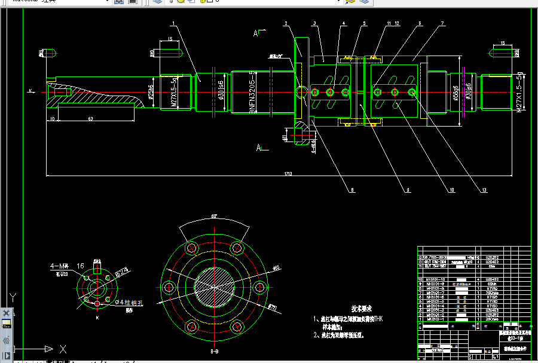538x363 pixels.
Task: Select callout number 6 leader label
Action: [x=420, y=24]
